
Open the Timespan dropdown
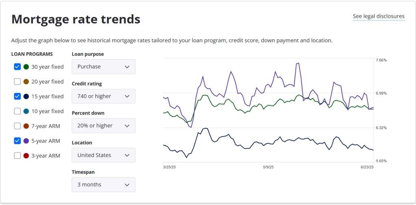coord(104,185)
